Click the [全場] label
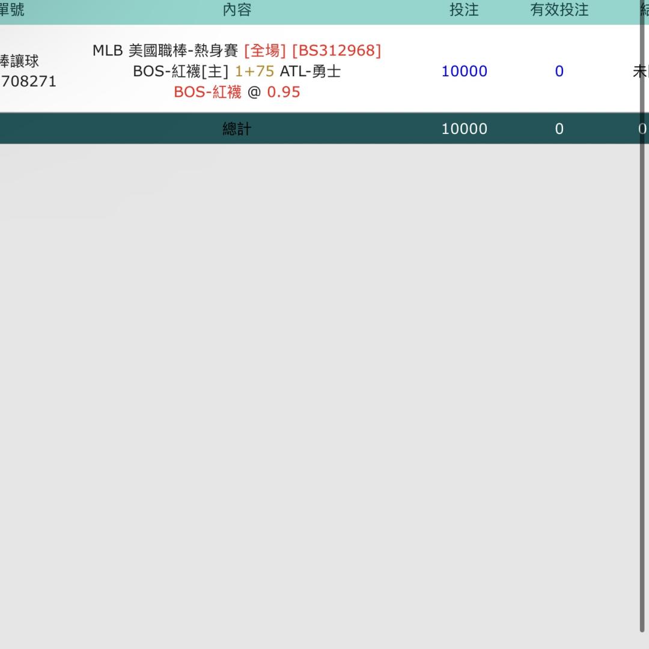This screenshot has height=649, width=649. point(265,50)
